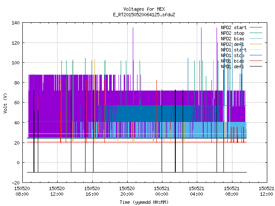Select the NPD2 stop legend entry
The height and width of the screenshot is (206, 275).
pos(232,33)
